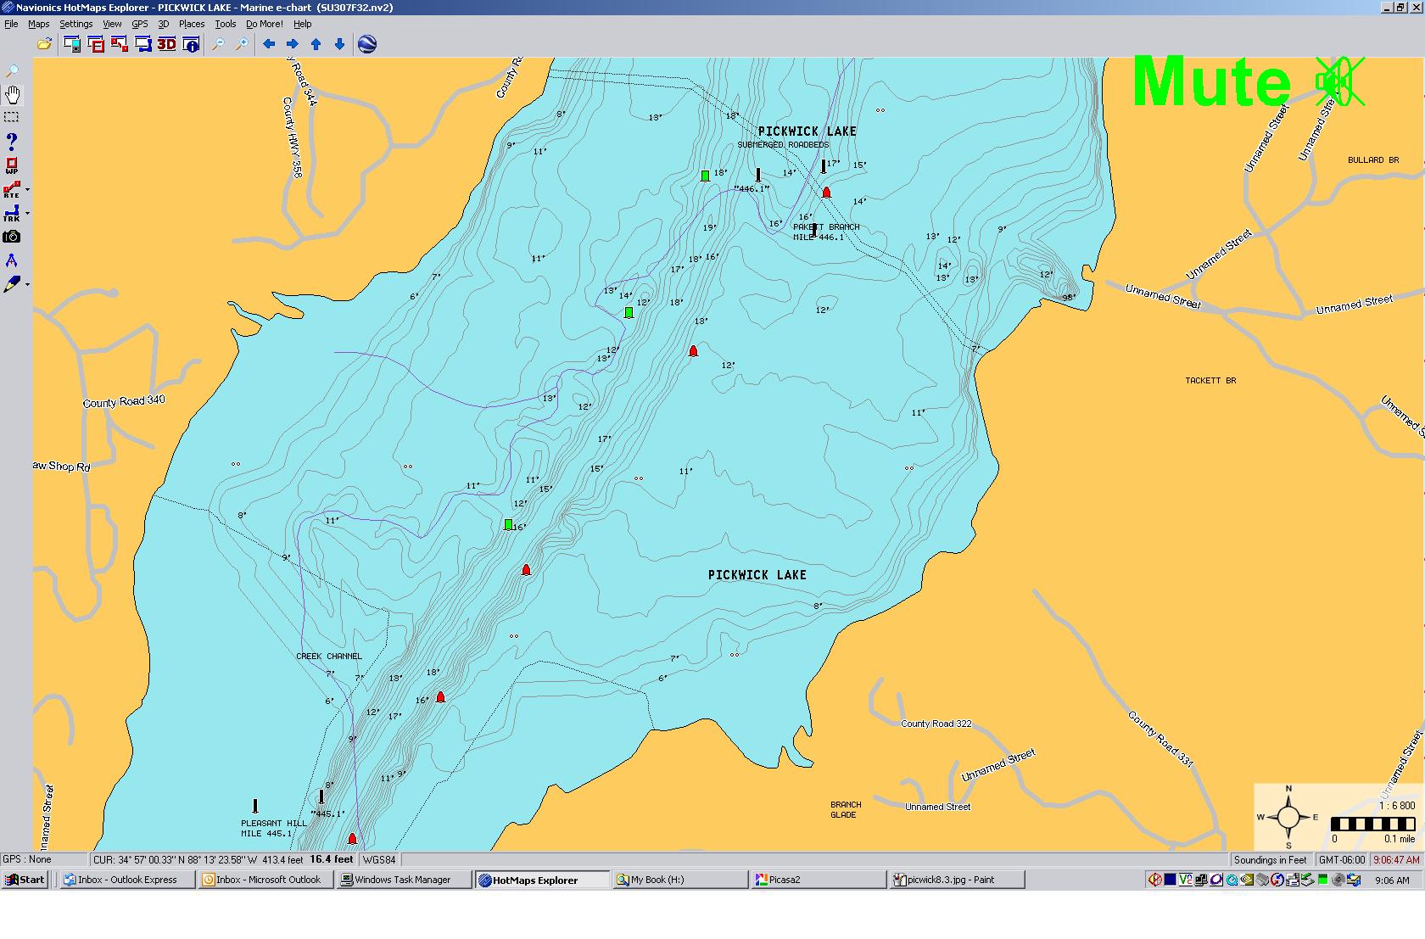Select the hand pan tool

click(x=12, y=93)
